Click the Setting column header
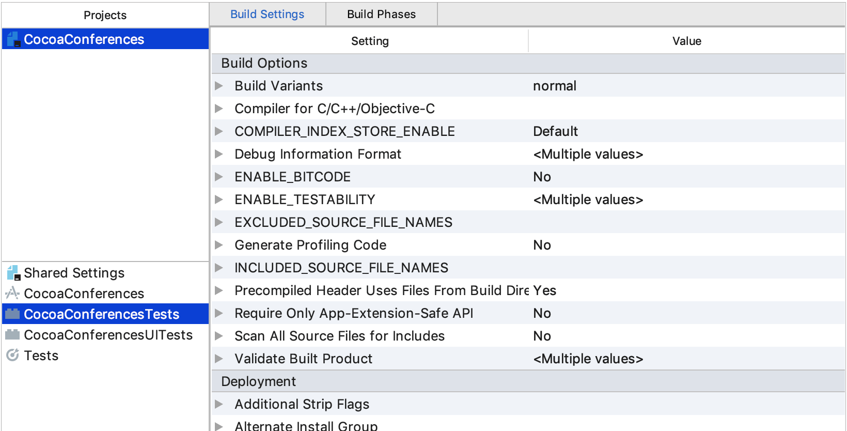The image size is (847, 431). pyautogui.click(x=370, y=41)
